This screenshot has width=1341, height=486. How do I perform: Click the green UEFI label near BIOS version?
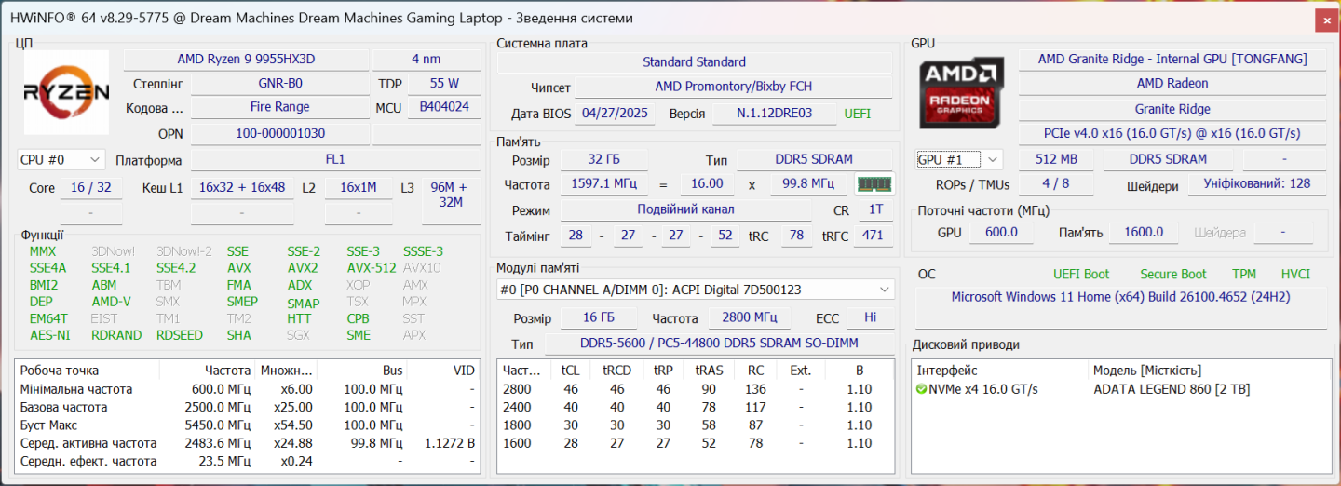point(858,114)
